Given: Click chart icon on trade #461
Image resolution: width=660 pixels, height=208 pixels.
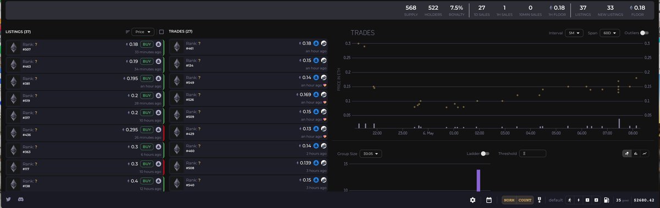Looking at the screenshot, I should (x=324, y=43).
